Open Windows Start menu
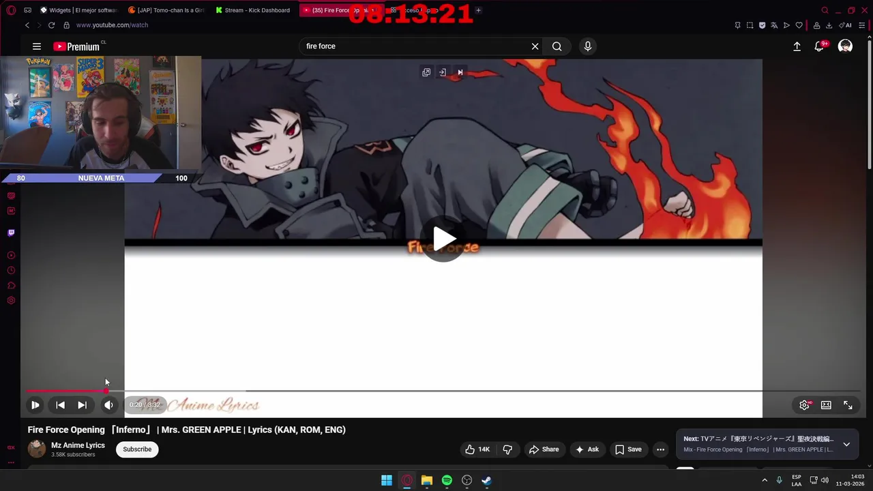Image resolution: width=873 pixels, height=491 pixels. click(387, 480)
